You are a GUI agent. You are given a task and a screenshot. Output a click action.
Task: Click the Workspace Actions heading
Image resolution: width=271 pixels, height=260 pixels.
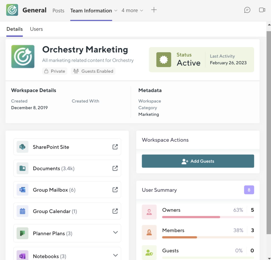pos(165,140)
